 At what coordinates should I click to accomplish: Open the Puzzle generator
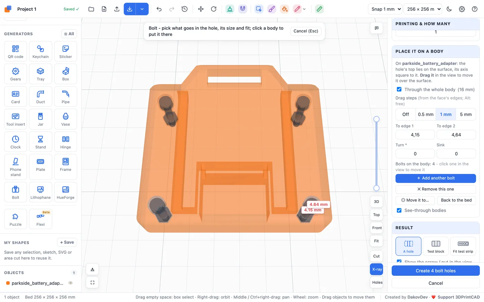coord(16,219)
